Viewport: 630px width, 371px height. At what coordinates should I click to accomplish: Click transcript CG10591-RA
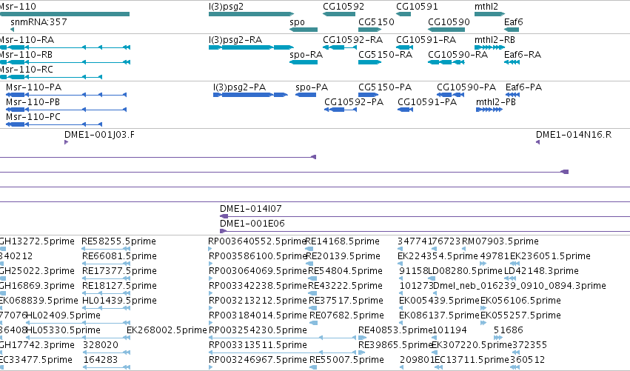click(426, 40)
